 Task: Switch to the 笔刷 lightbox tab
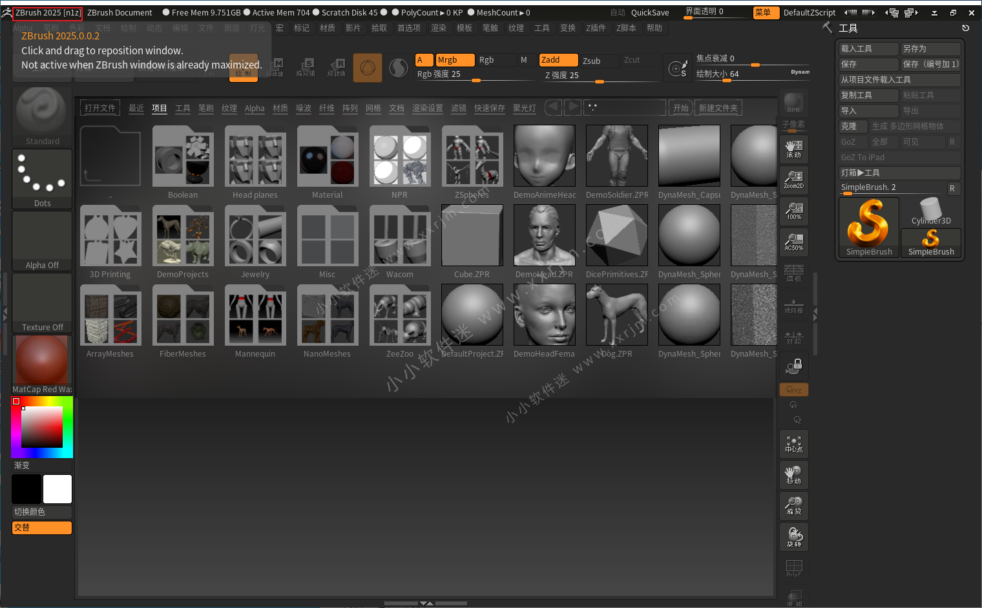point(206,108)
